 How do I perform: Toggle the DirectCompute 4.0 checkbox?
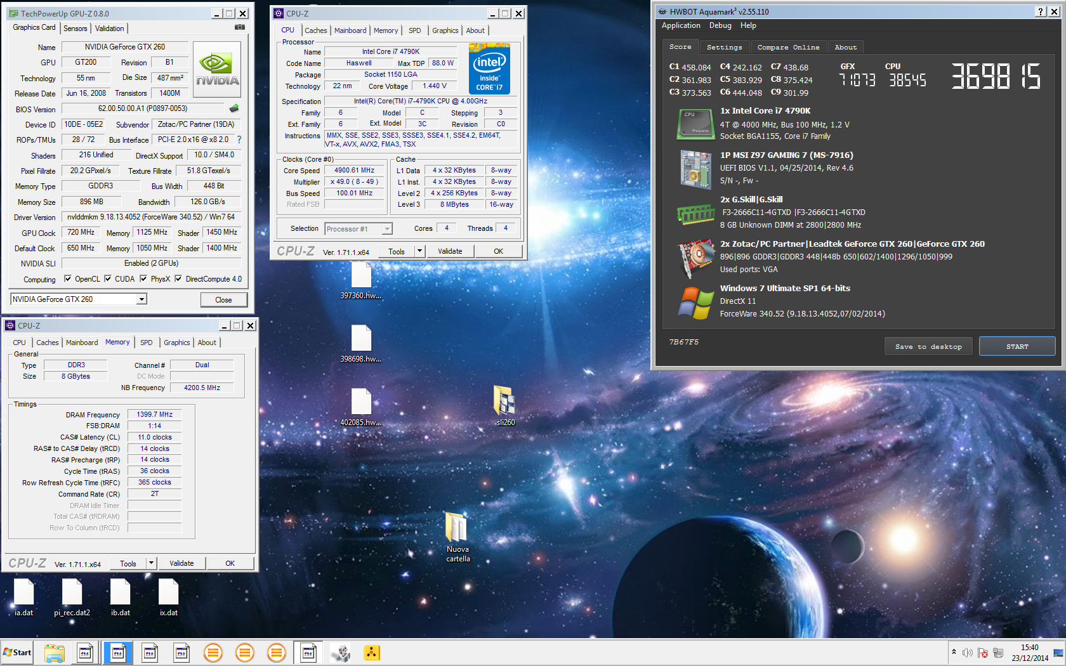[x=178, y=278]
